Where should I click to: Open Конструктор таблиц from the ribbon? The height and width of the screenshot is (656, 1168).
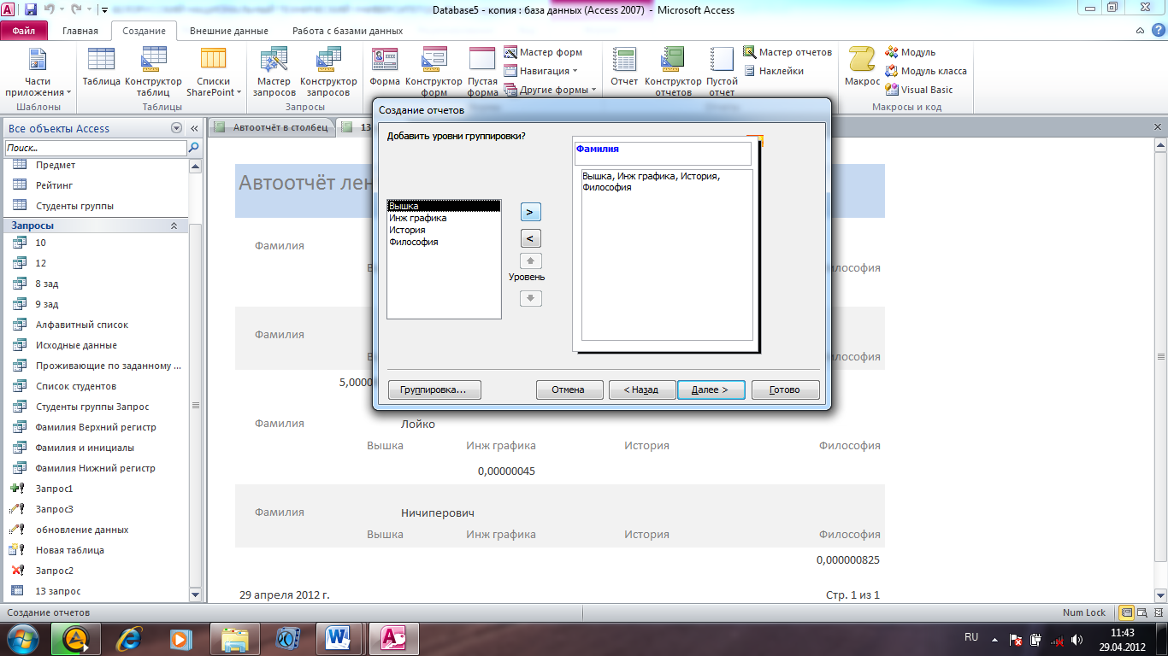point(153,72)
